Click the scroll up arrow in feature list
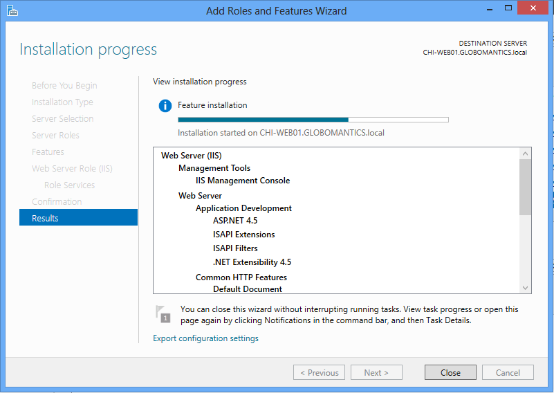 click(x=526, y=154)
